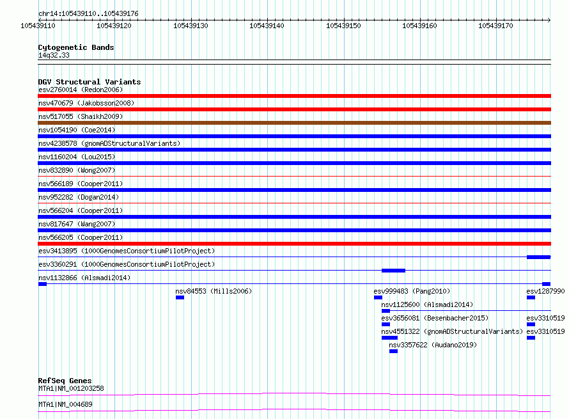Click the blue block under esv3656081
Viewport: 569px width, 419px height.
386,324
